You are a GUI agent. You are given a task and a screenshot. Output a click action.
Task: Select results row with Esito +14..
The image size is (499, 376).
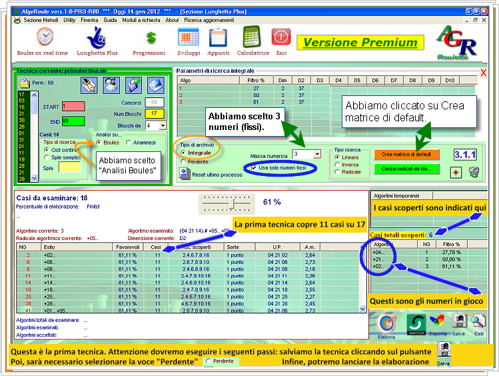(188, 283)
